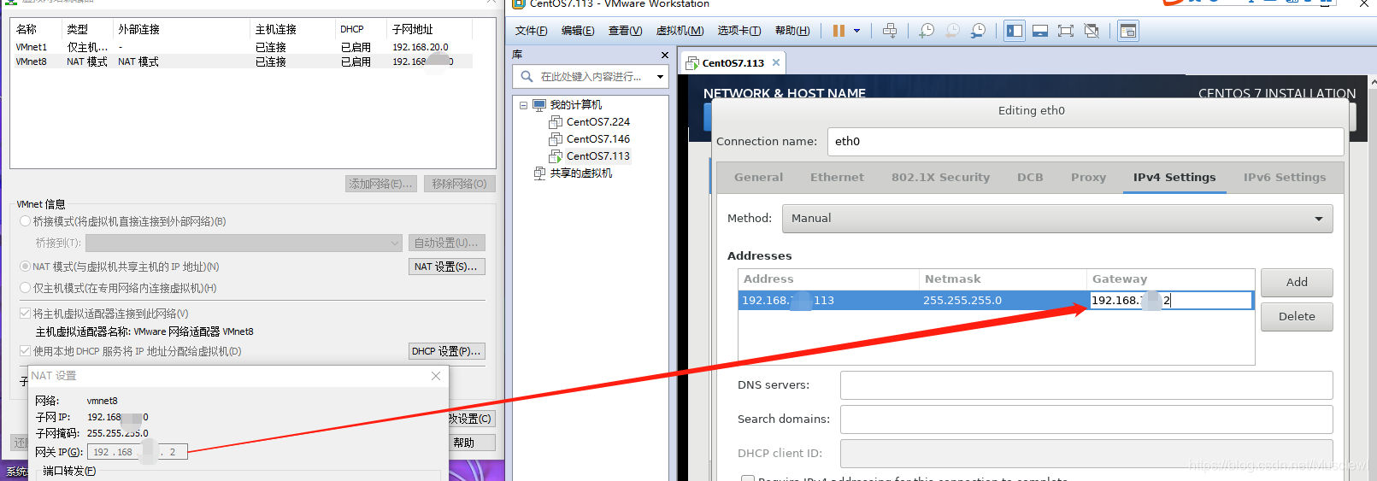Click the pause virtual machine icon
Image resolution: width=1377 pixels, height=481 pixels.
click(839, 31)
